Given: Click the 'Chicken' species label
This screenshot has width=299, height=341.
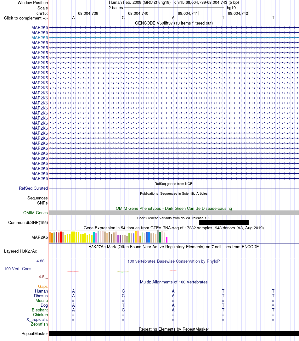Looking at the screenshot, I should (41, 315).
